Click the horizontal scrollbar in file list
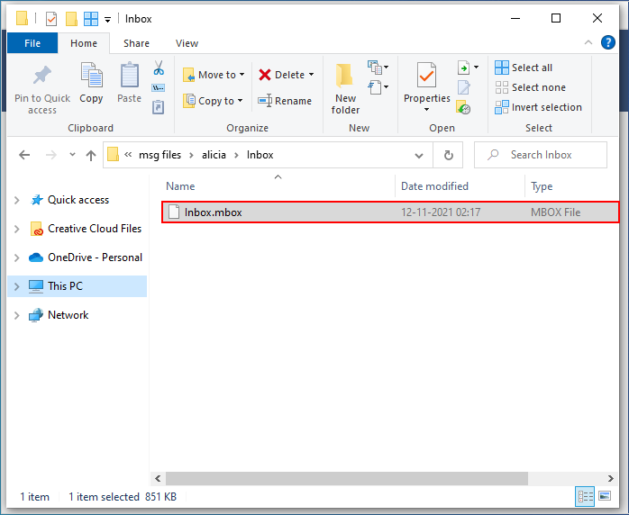 [360, 478]
